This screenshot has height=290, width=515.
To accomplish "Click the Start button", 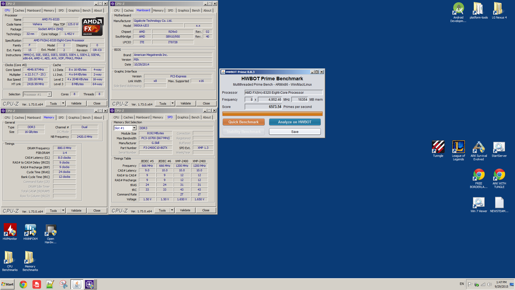I will (x=8, y=284).
